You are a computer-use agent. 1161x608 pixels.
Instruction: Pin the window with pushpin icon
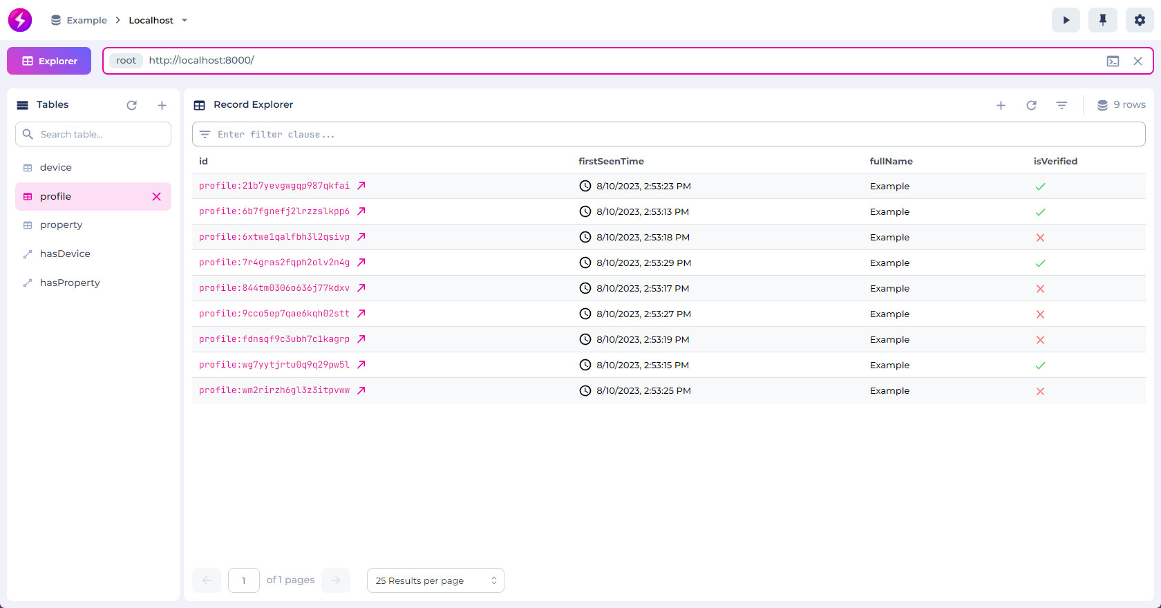[1103, 20]
